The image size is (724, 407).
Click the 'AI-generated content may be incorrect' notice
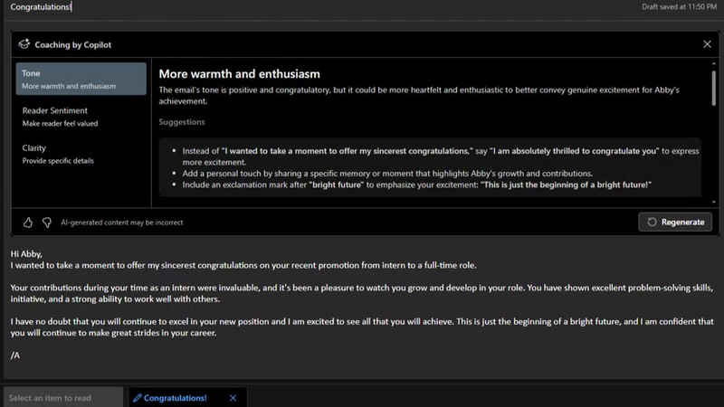(x=120, y=222)
